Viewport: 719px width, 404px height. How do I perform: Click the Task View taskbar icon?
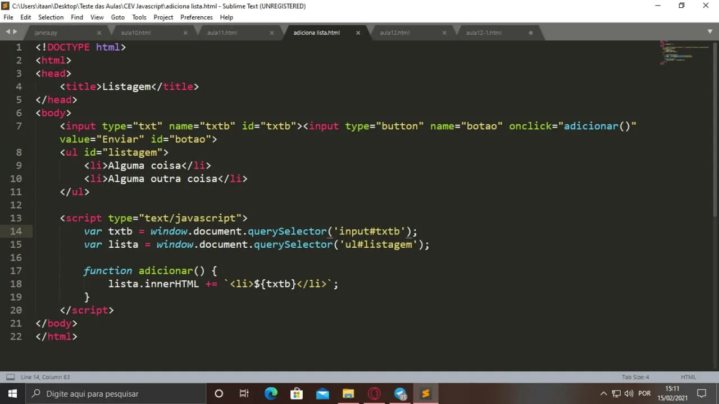click(x=244, y=393)
